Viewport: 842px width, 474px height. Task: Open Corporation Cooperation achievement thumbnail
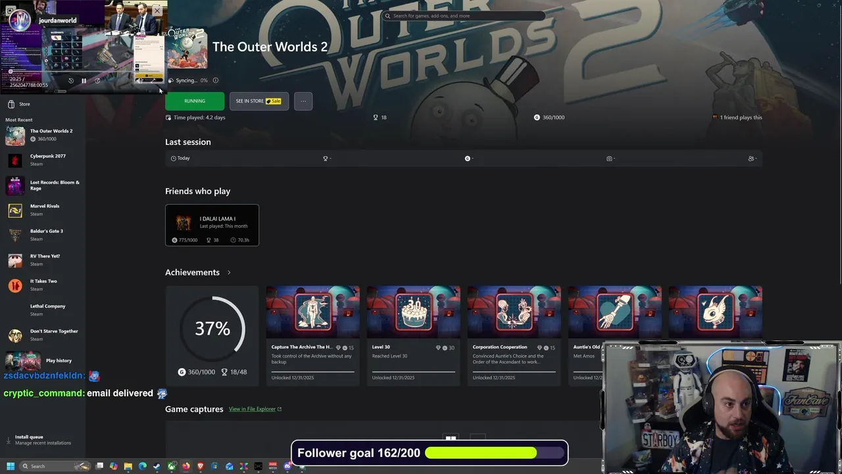point(514,311)
